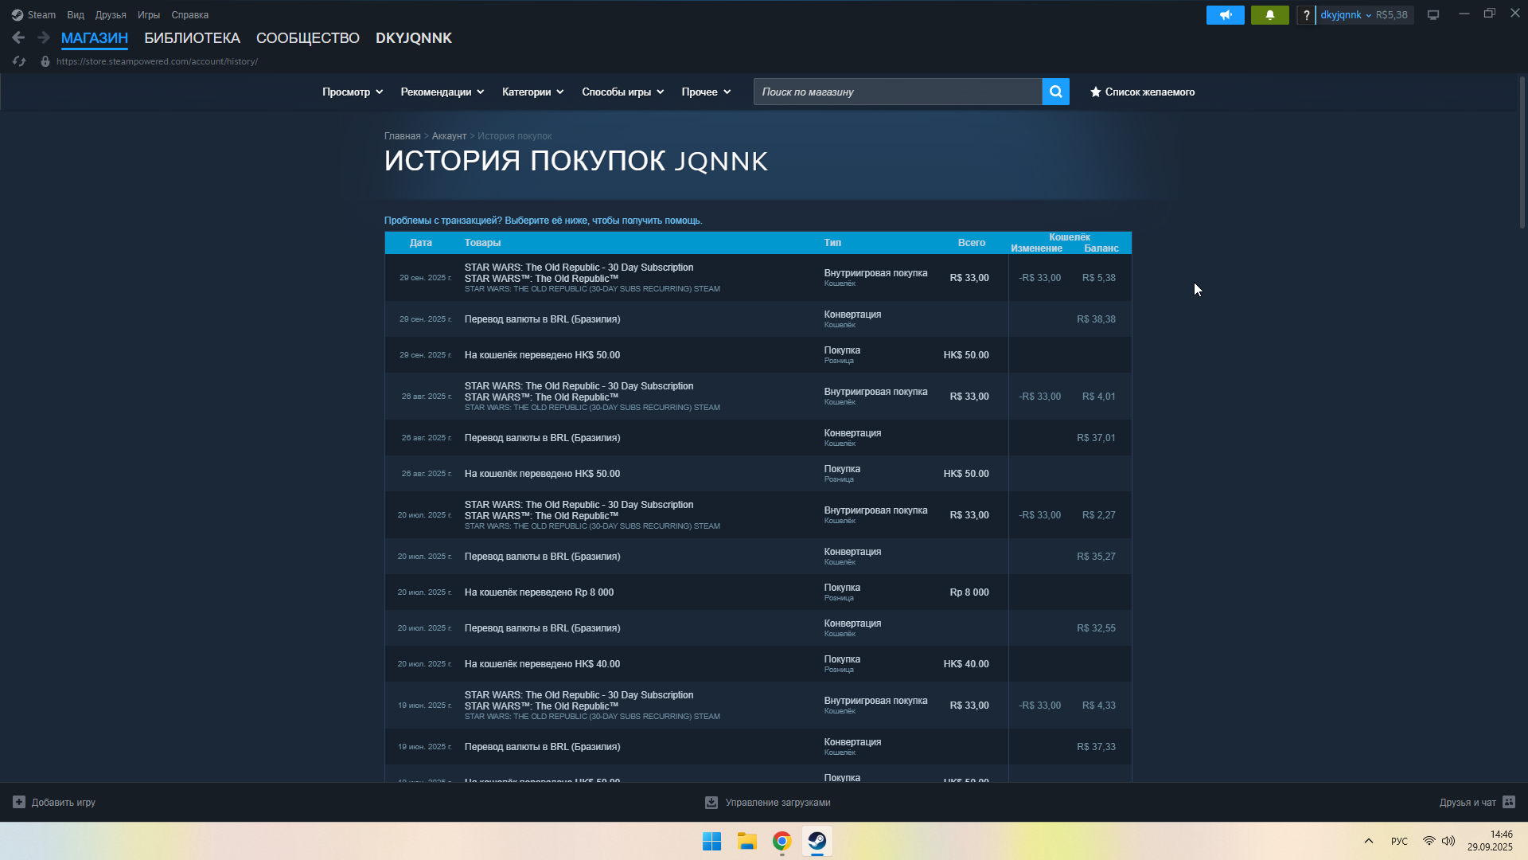Screen dimensions: 1528x860
Task: Click the page vertical scrollbar
Action: coord(1522,151)
